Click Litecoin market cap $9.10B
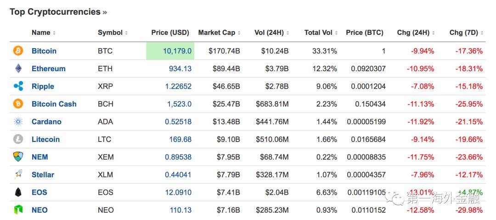496x220 pixels. 228,139
